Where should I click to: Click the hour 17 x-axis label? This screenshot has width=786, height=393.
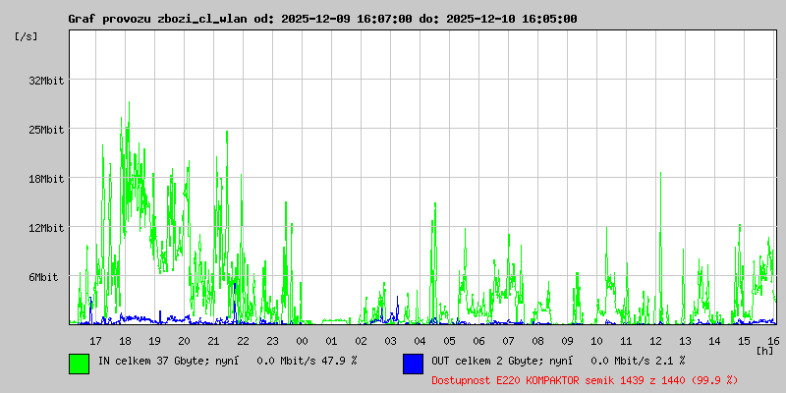coord(95,341)
